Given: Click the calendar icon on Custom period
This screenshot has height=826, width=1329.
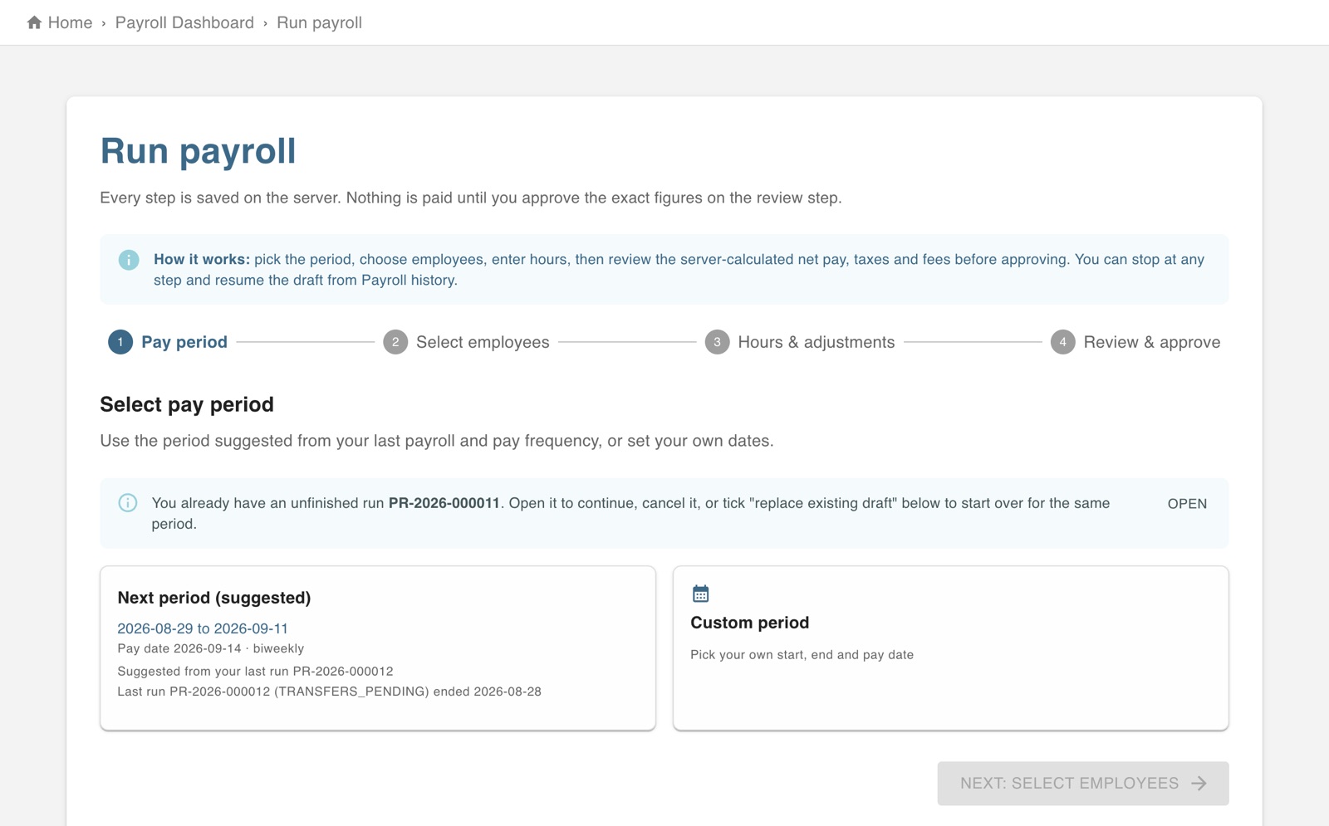Looking at the screenshot, I should [701, 594].
